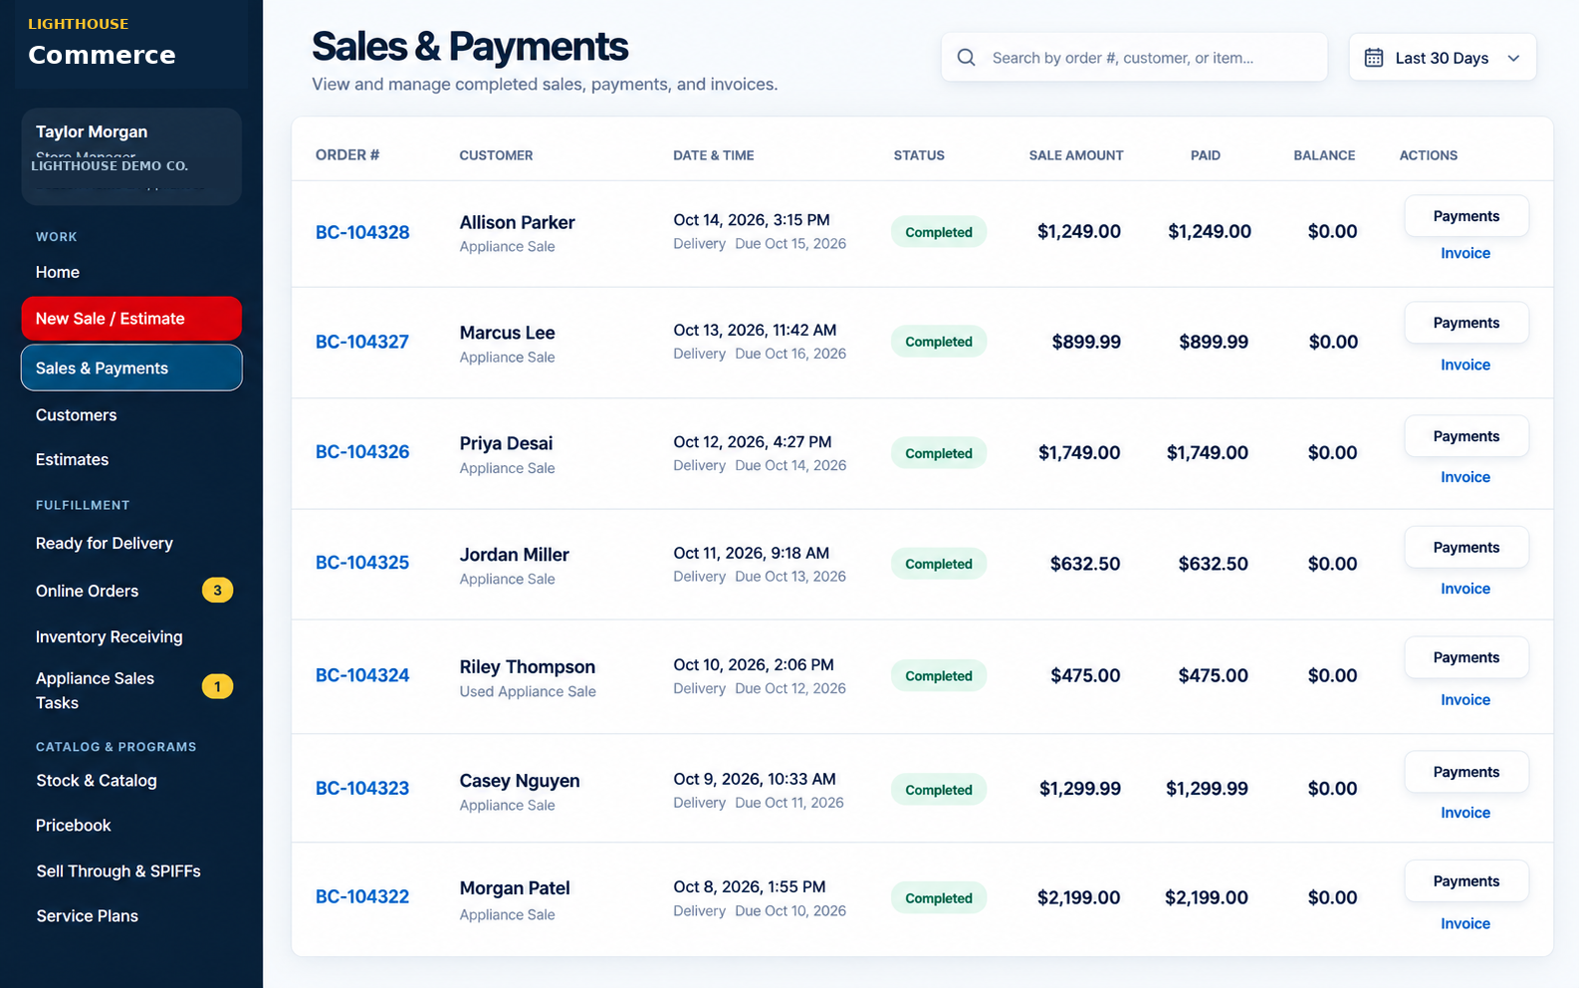Open Payments for order BC-104323

coord(1466,772)
